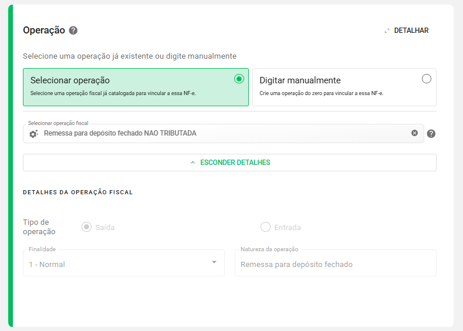The image size is (463, 331).
Task: Click the Digitar manualmente description text
Action: (321, 93)
